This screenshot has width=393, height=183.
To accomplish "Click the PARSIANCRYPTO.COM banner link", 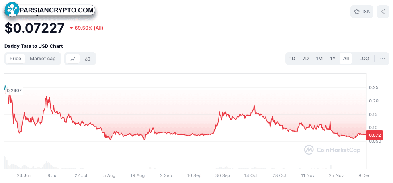I will (57, 10).
